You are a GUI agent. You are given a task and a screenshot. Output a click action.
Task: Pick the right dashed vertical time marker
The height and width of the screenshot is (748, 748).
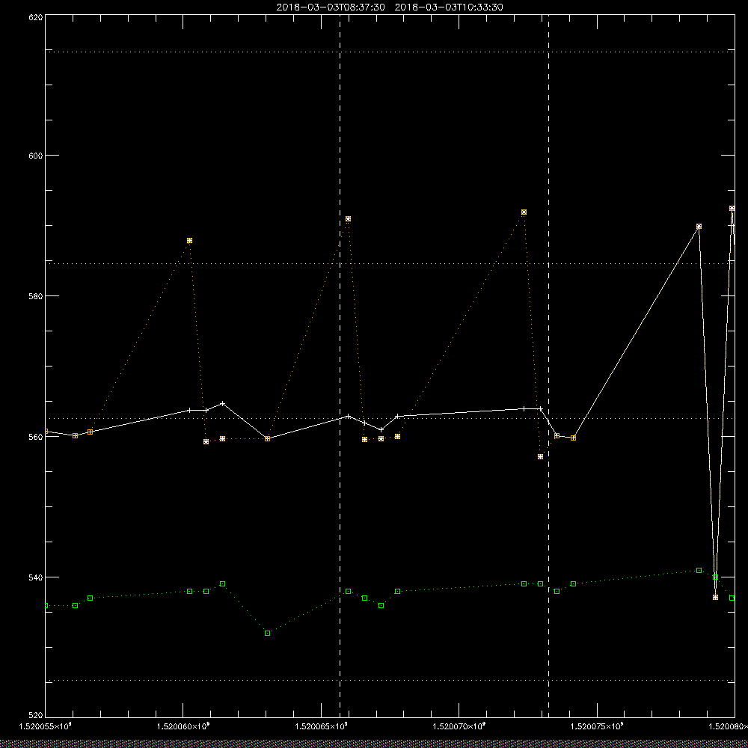548,366
